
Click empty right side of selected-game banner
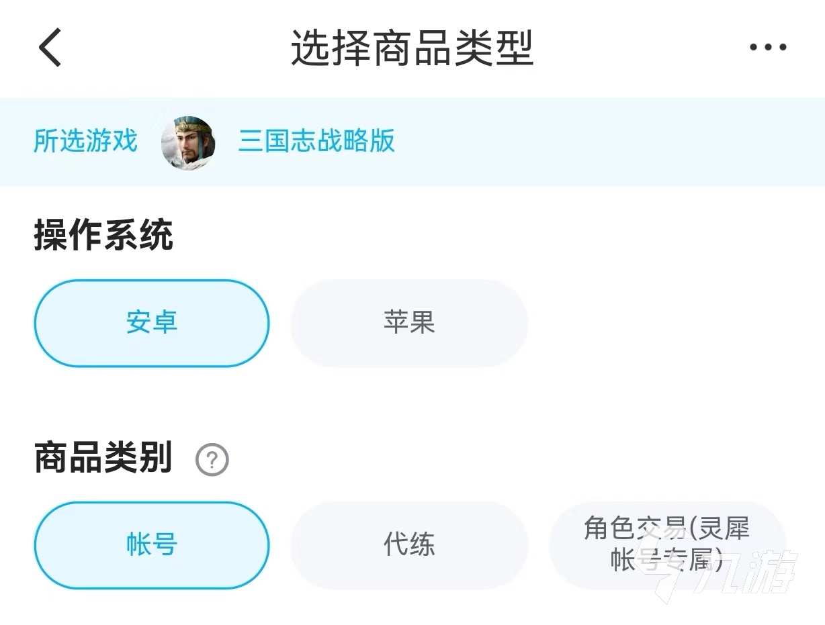point(605,142)
